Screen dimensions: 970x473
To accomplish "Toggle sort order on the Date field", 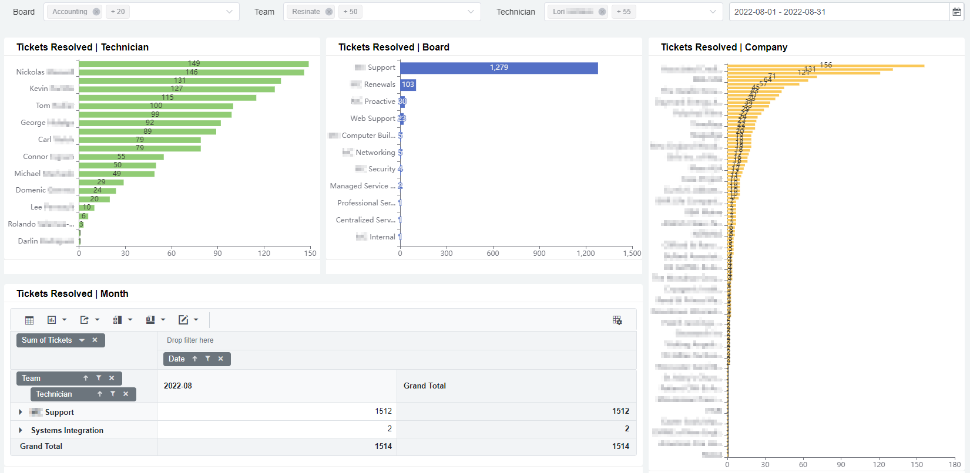I will click(x=194, y=359).
